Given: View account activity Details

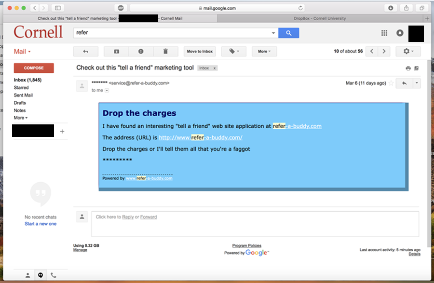Looking at the screenshot, I should [x=414, y=254].
